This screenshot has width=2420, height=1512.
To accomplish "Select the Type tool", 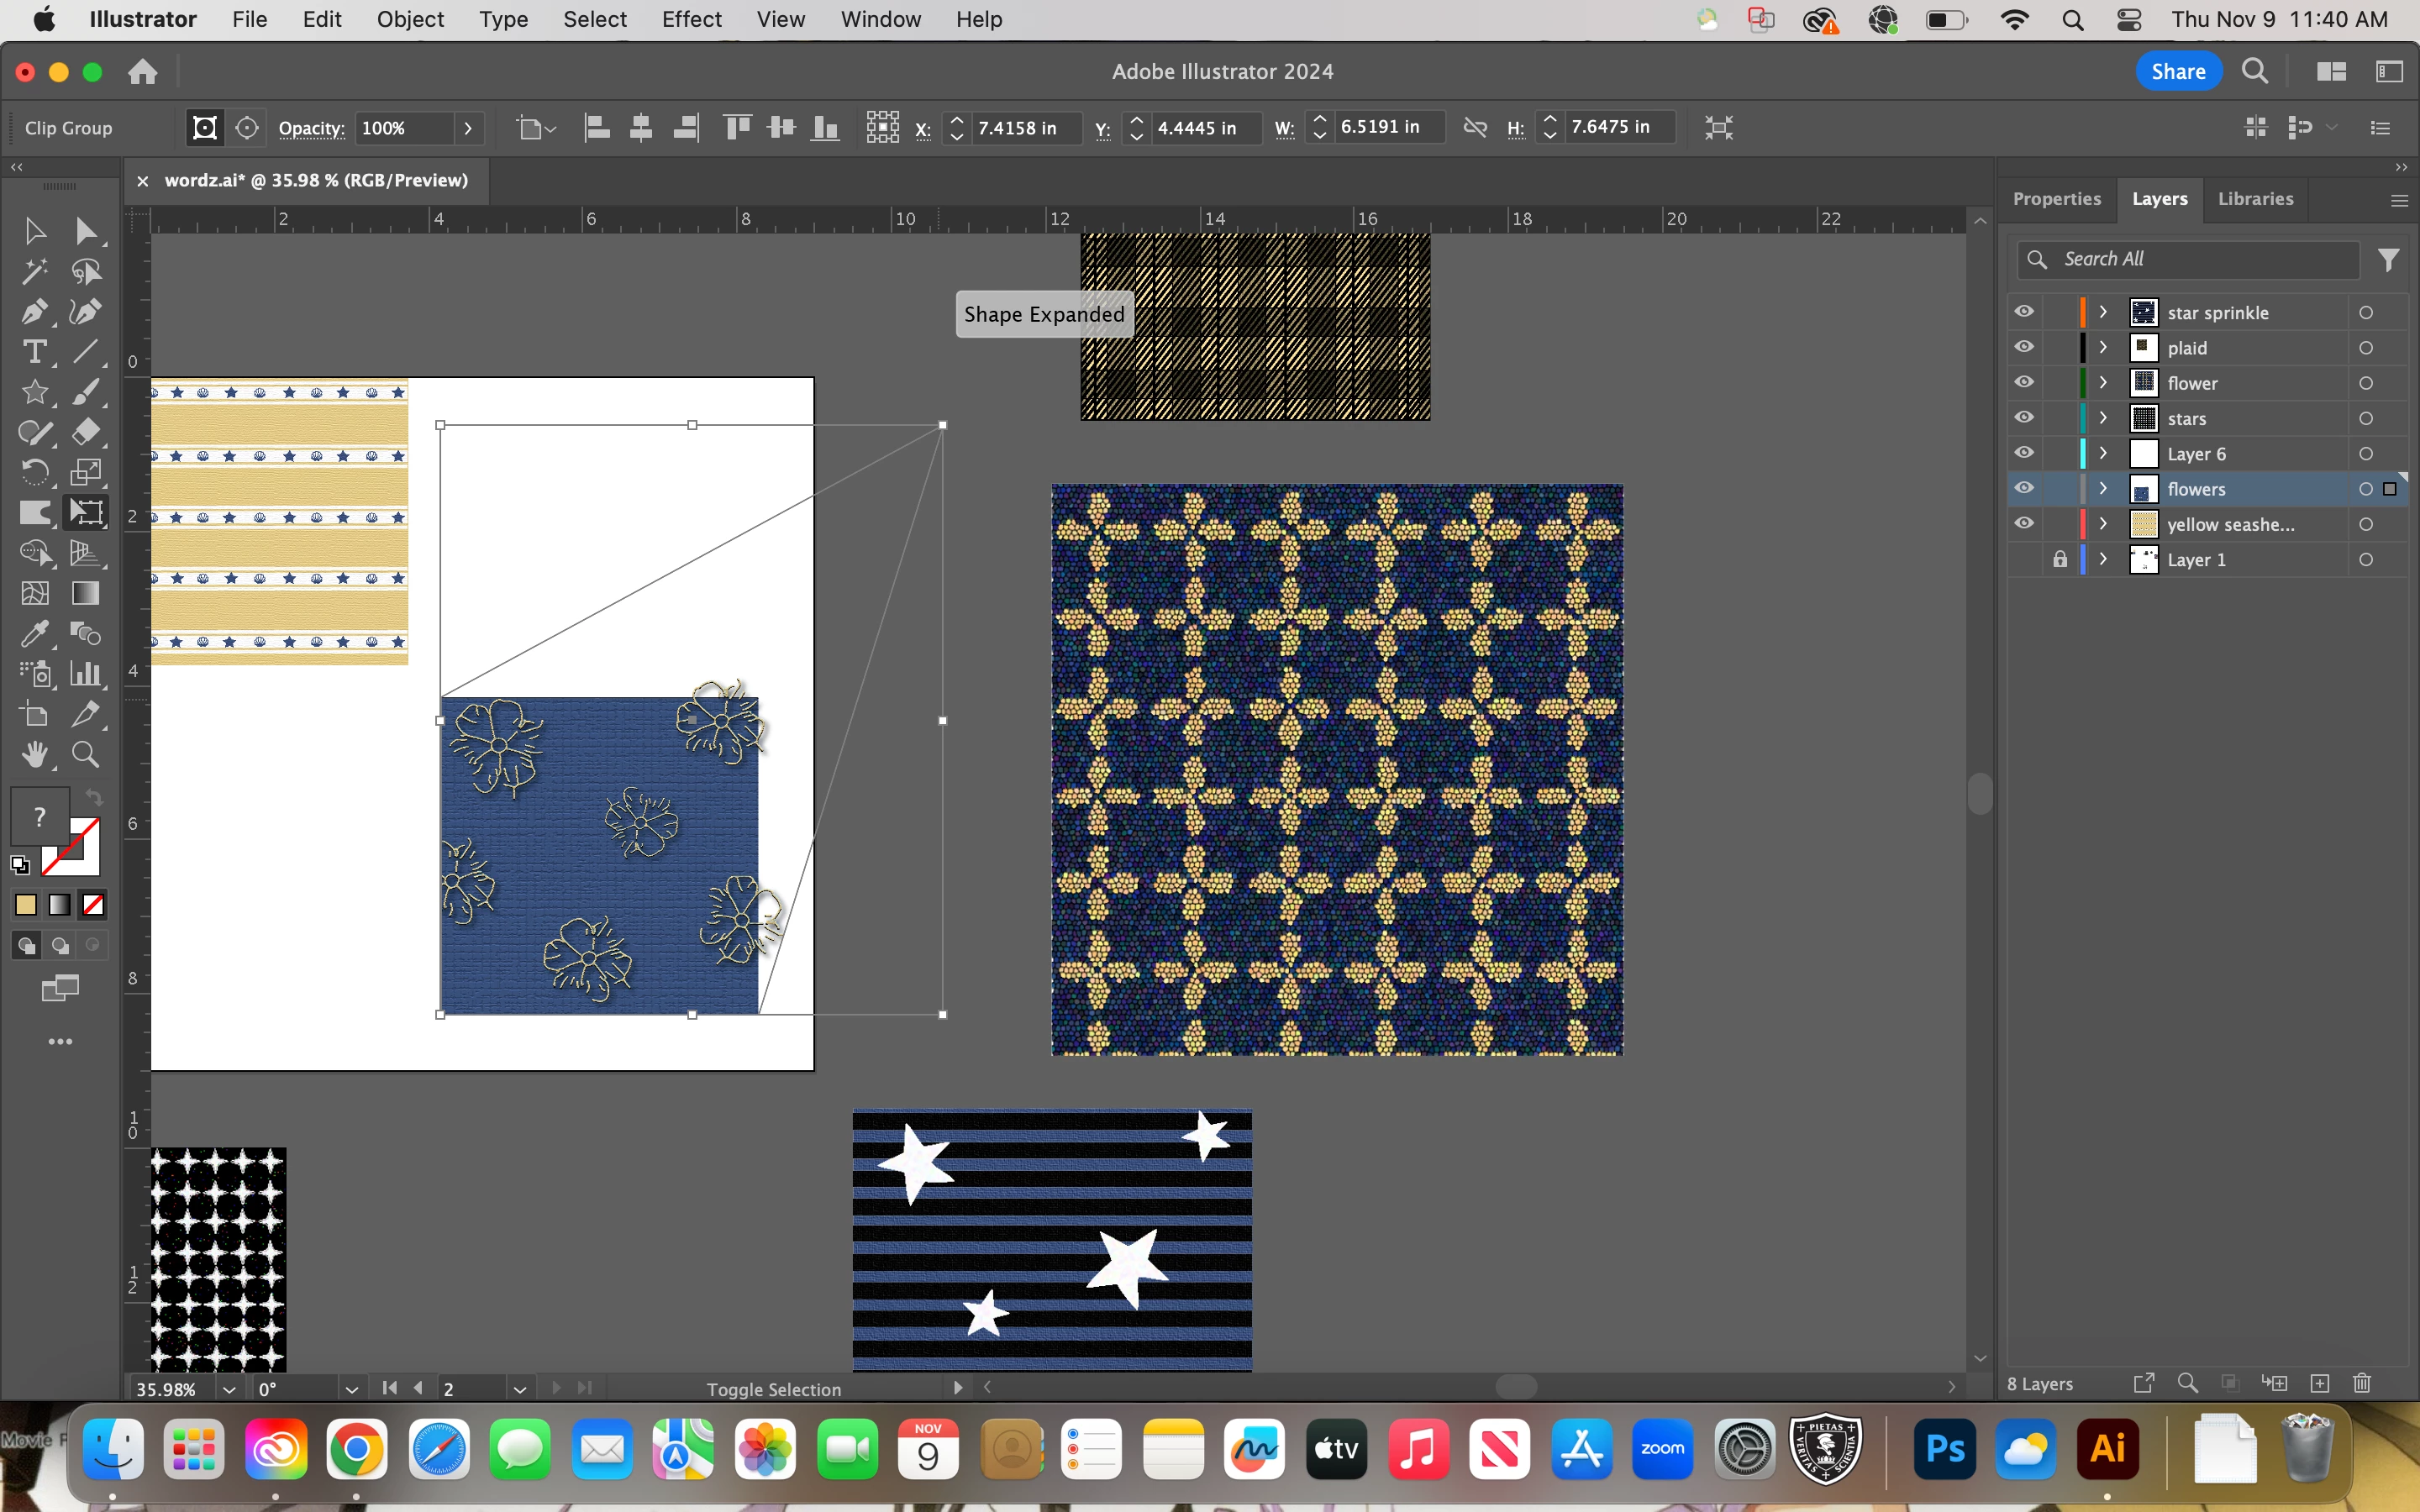I will (x=34, y=352).
